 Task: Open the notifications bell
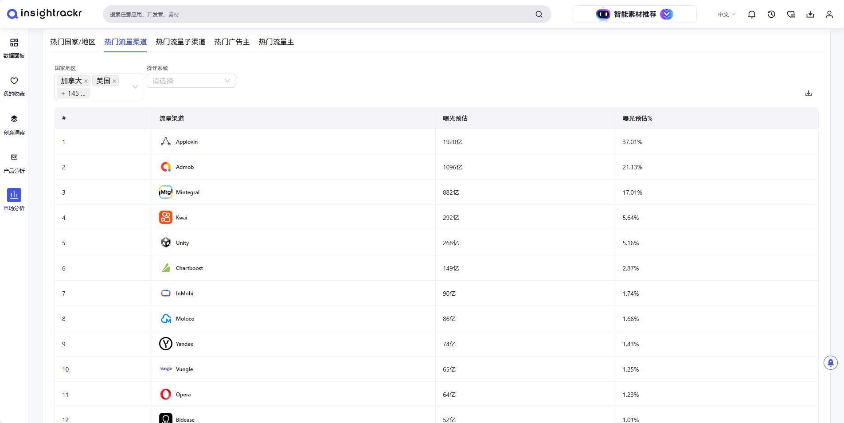[x=752, y=14]
